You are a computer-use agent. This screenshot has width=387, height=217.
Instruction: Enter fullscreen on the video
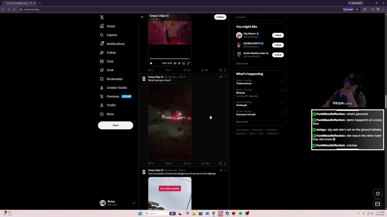click(188, 63)
